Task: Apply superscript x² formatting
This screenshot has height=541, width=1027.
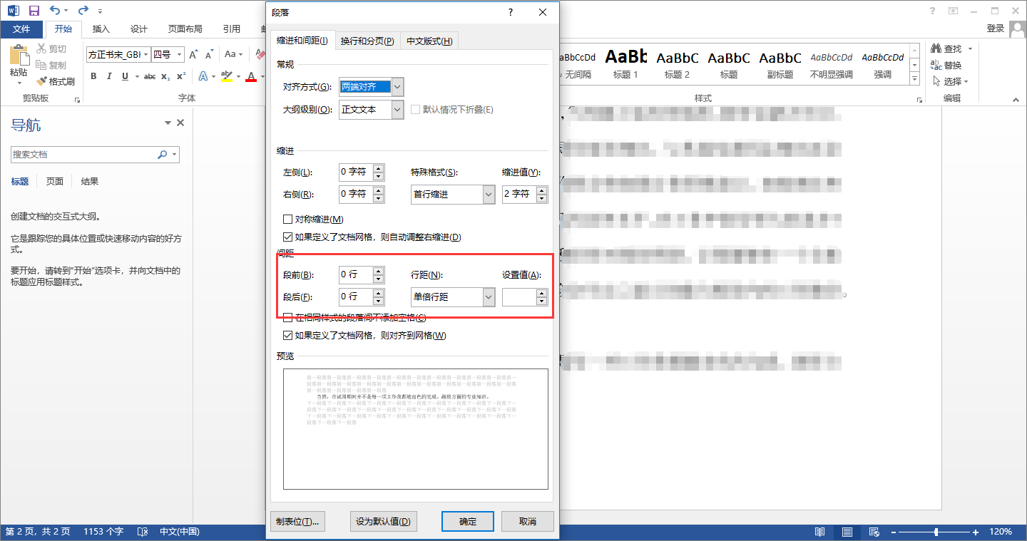Action: (x=181, y=76)
